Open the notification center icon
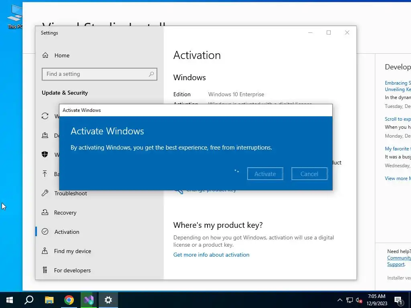Image resolution: width=411 pixels, height=308 pixels. click(x=399, y=301)
